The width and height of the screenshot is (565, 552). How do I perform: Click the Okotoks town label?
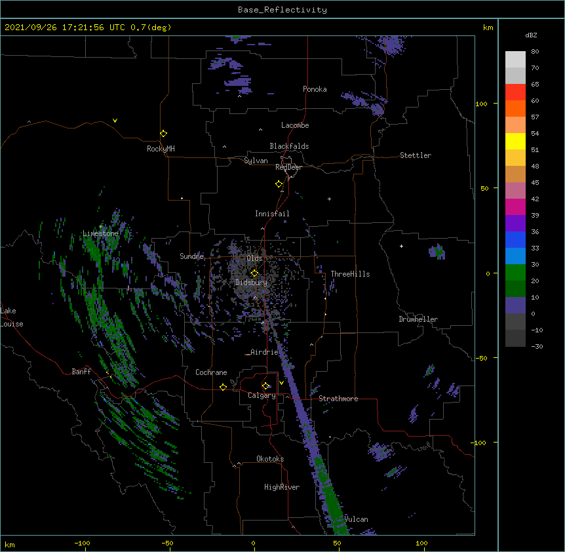pos(270,459)
